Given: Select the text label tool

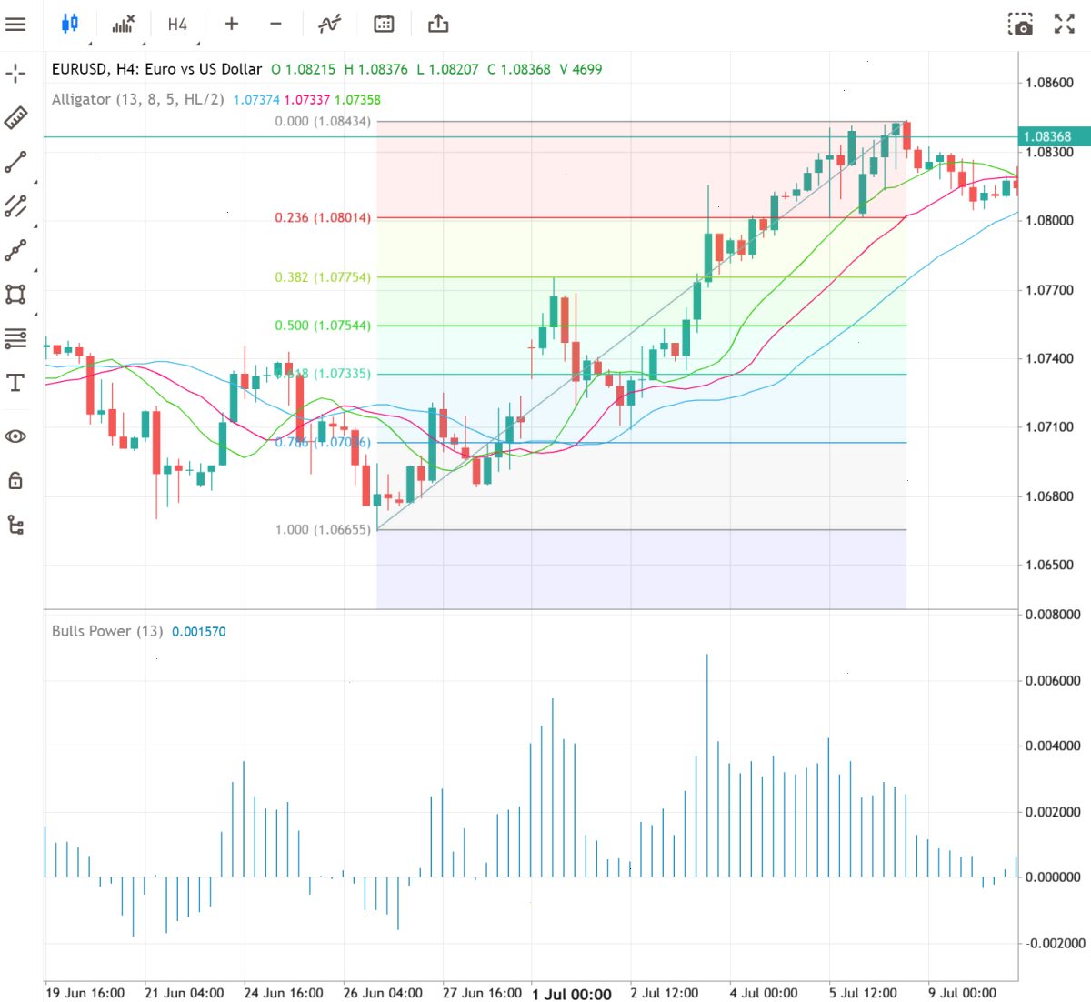Looking at the screenshot, I should [15, 383].
